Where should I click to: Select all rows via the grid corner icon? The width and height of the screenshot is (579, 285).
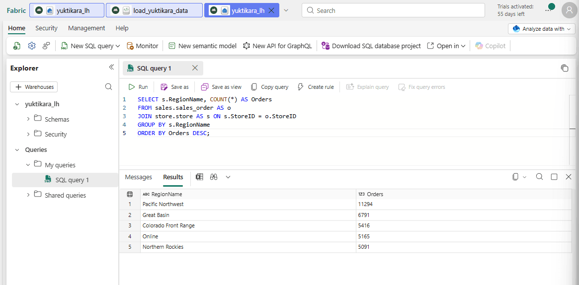pyautogui.click(x=130, y=194)
